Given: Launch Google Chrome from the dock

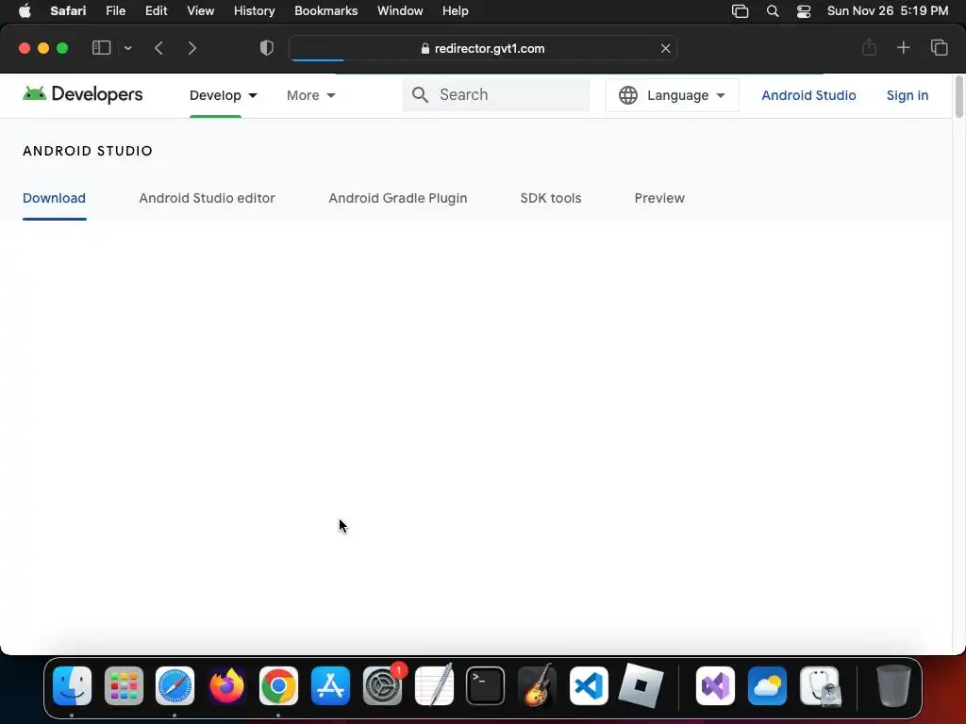Looking at the screenshot, I should tap(278, 685).
